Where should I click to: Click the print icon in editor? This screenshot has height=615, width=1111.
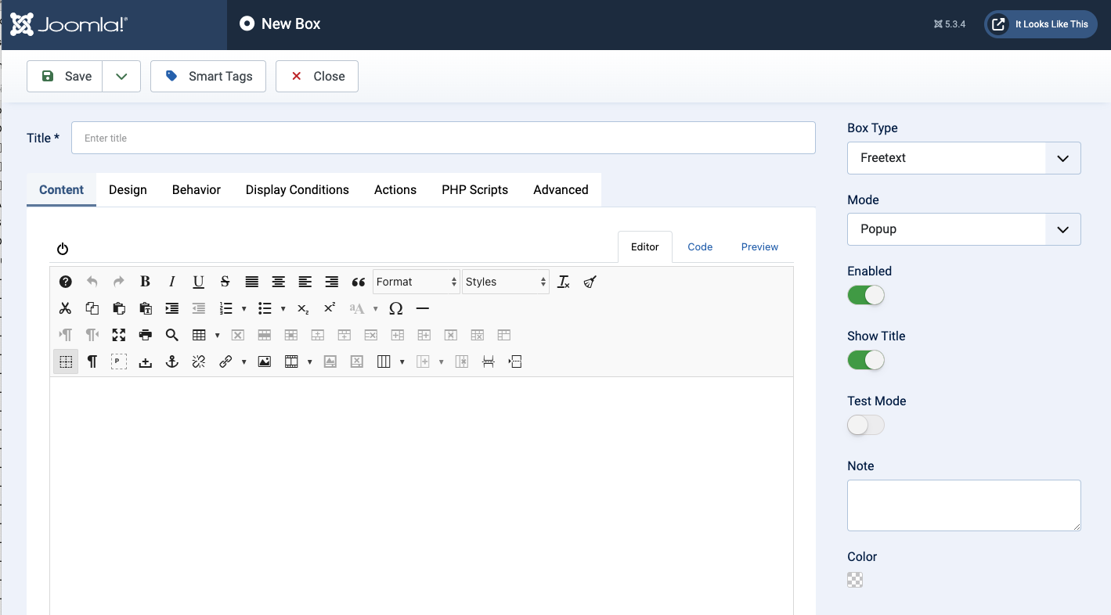coord(146,335)
